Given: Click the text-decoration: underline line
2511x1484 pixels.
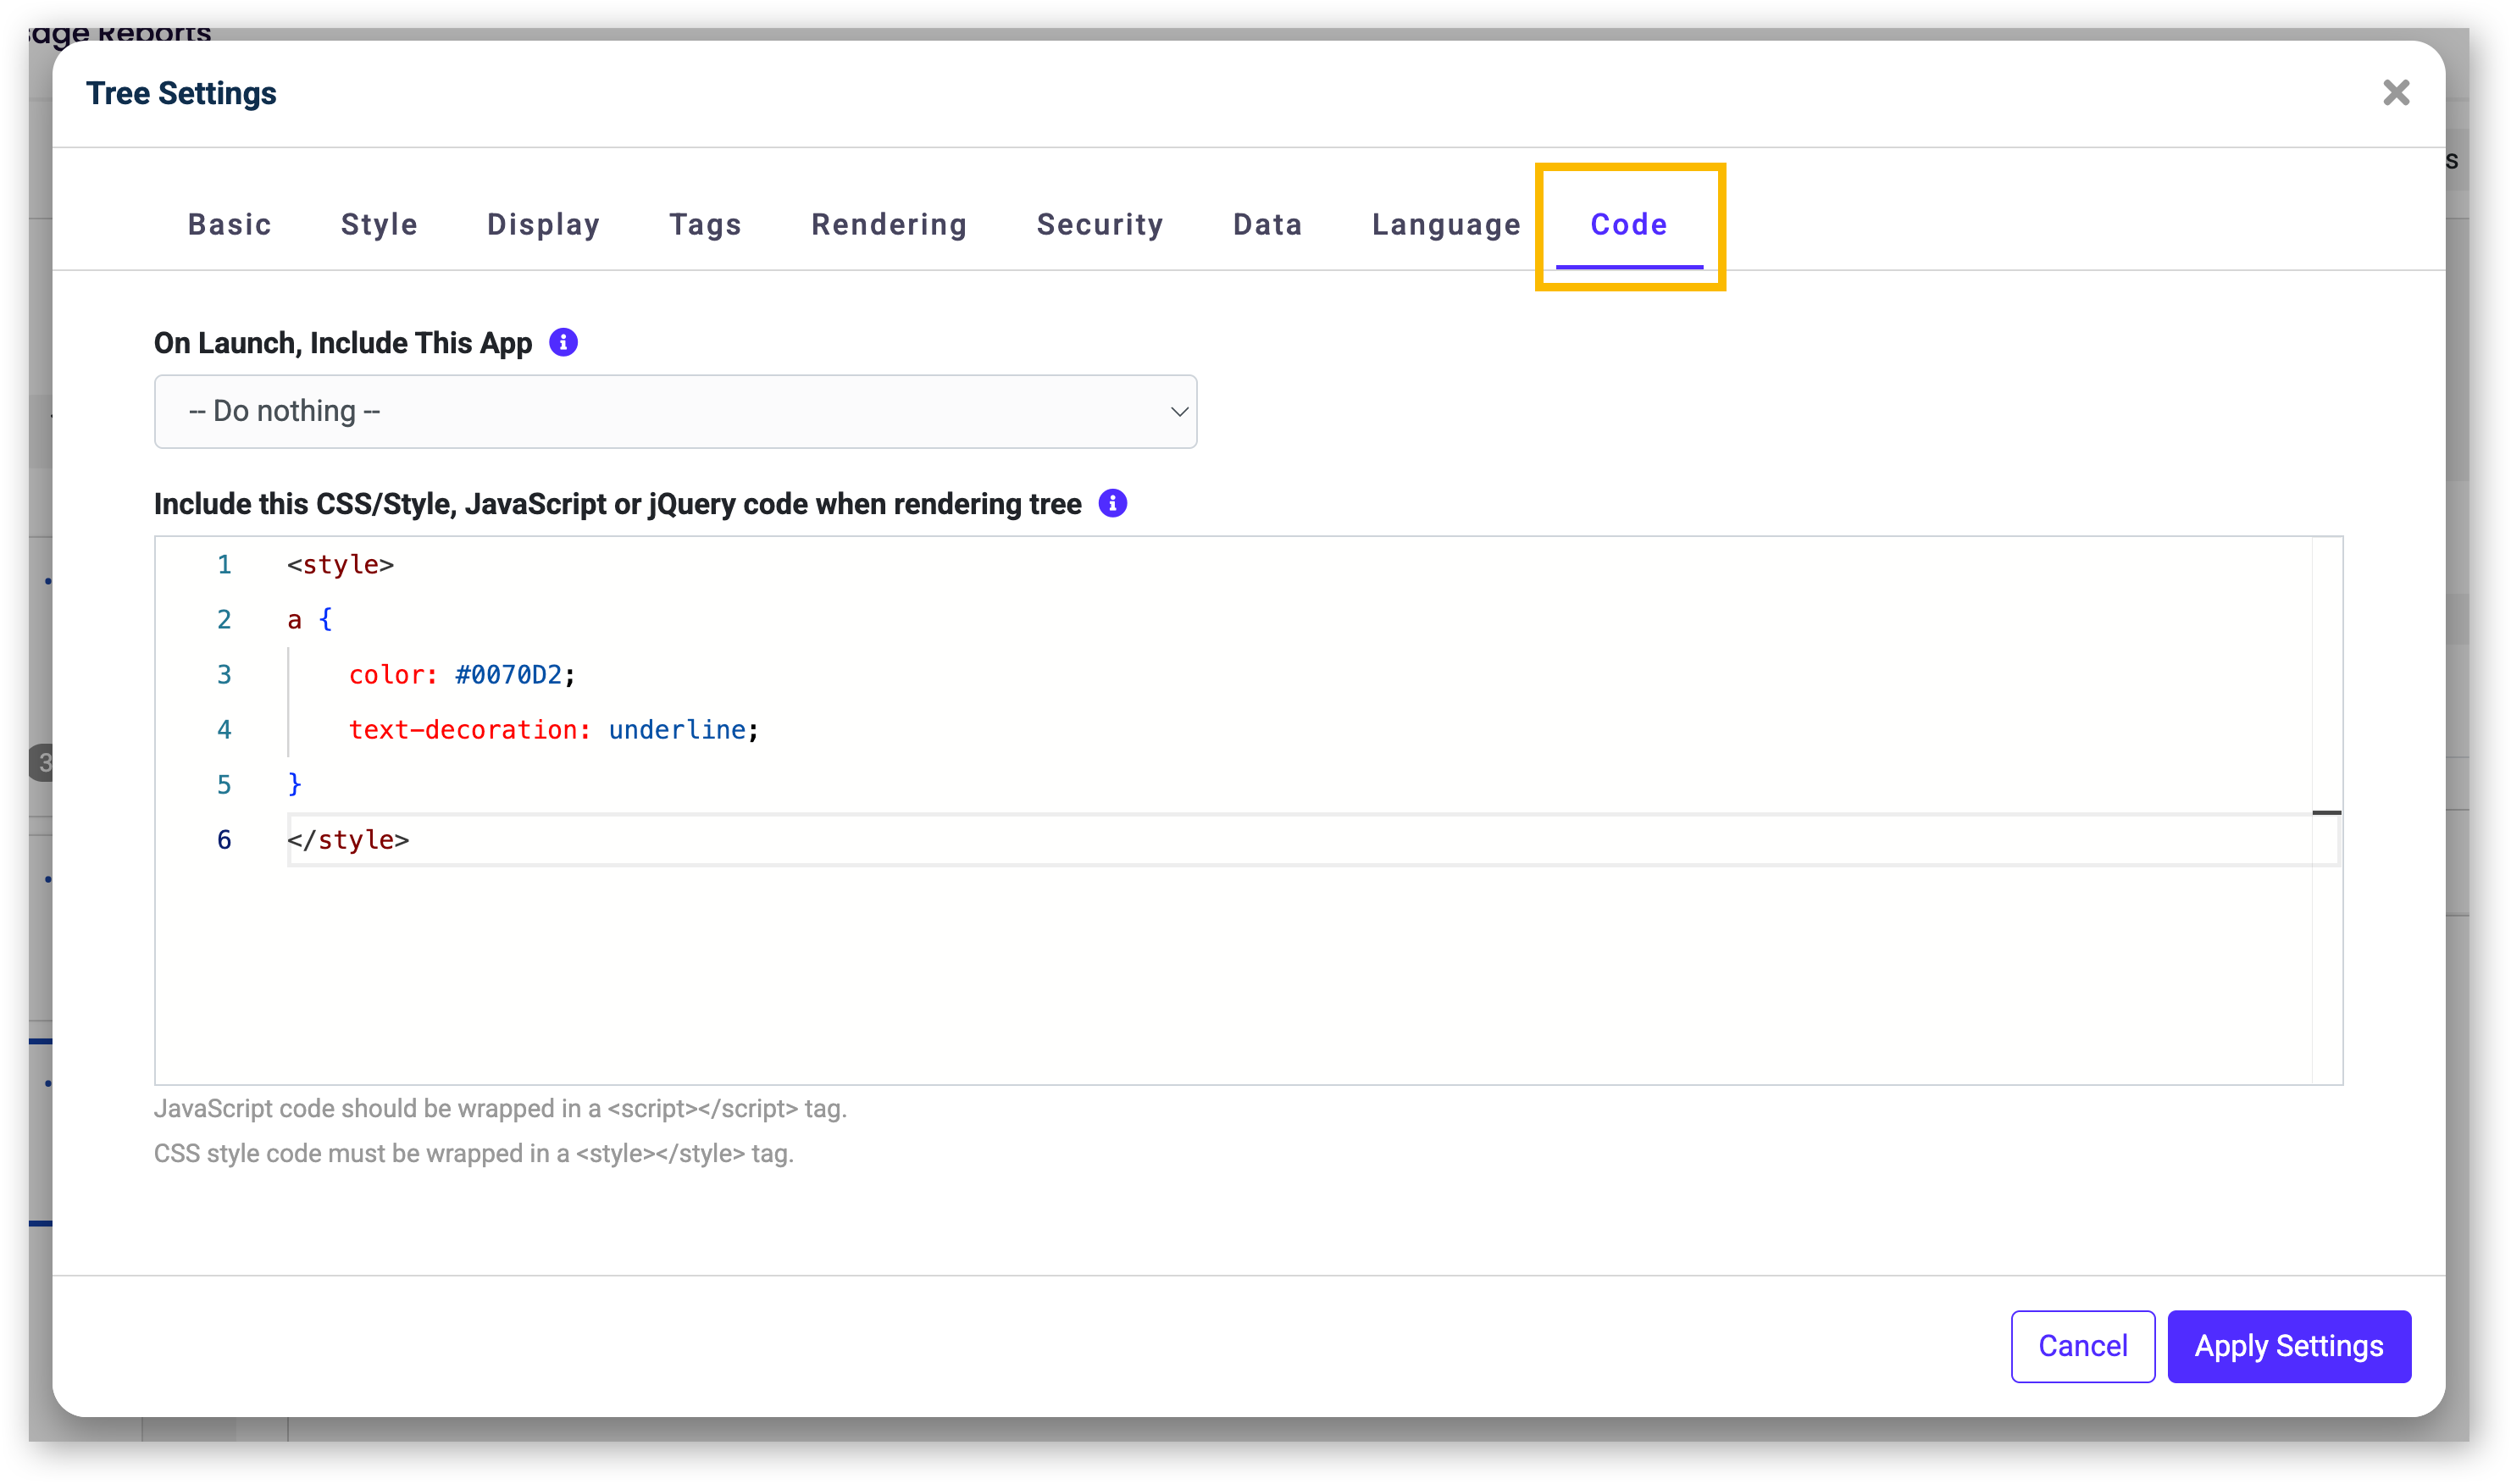Looking at the screenshot, I should pyautogui.click(x=553, y=730).
